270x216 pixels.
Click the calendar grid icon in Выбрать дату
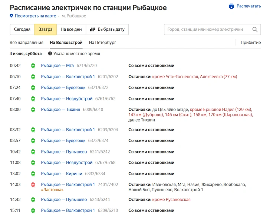(x=92, y=29)
